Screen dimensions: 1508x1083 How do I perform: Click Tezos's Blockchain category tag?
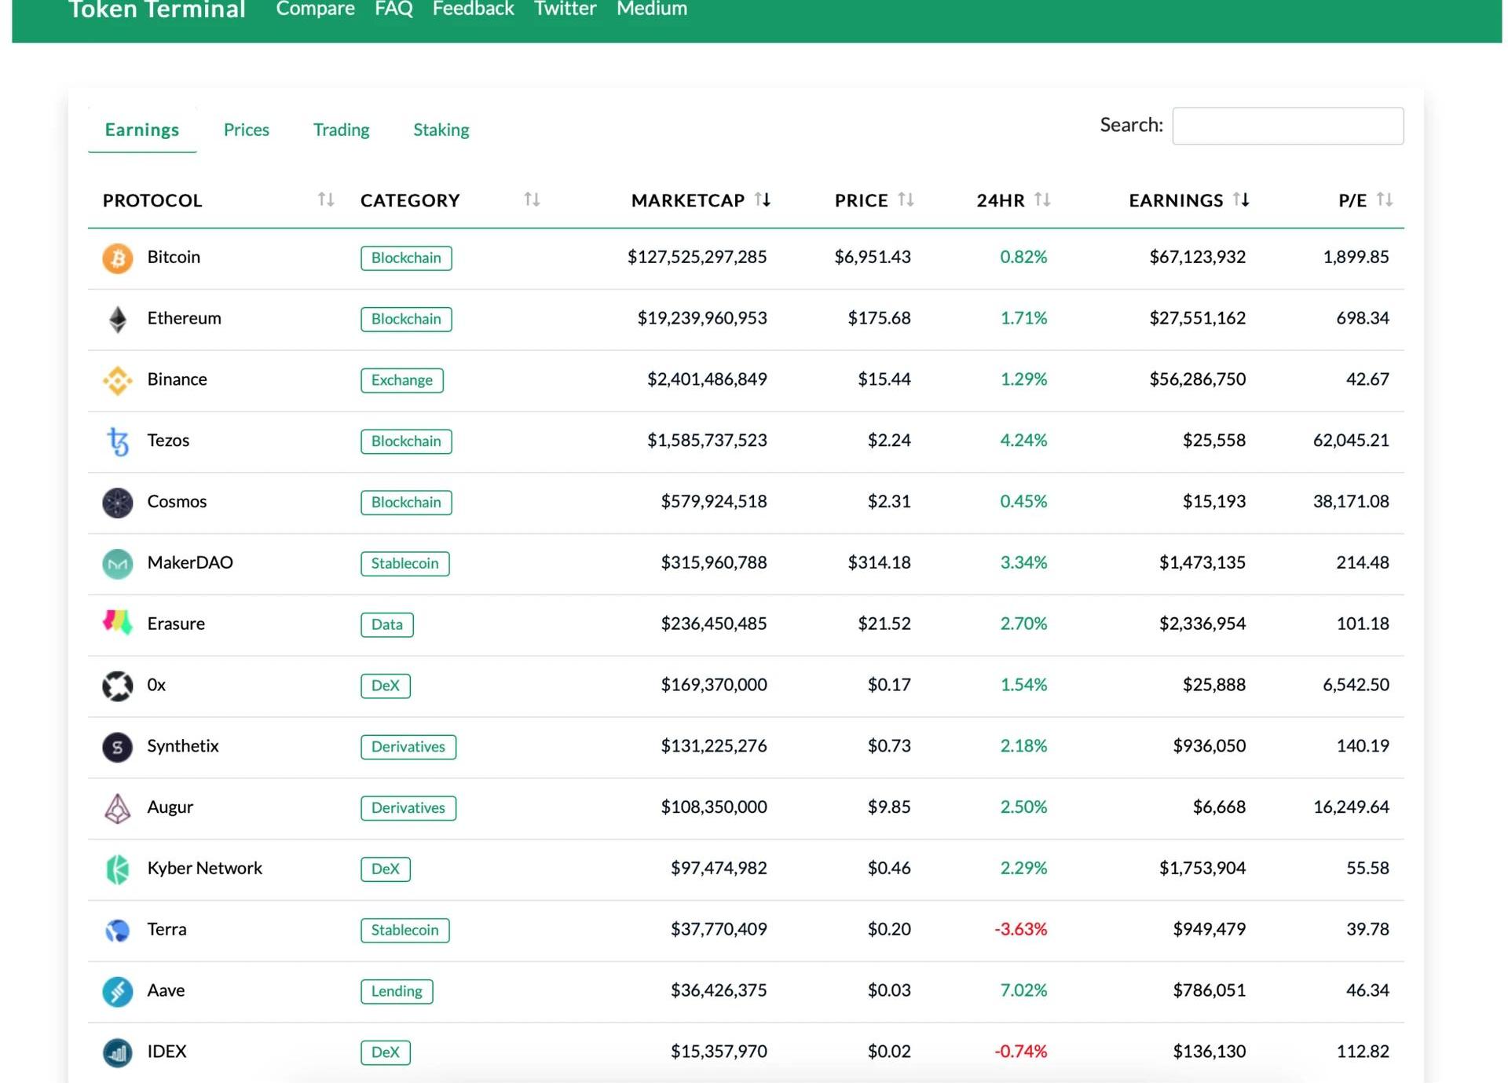click(x=406, y=441)
